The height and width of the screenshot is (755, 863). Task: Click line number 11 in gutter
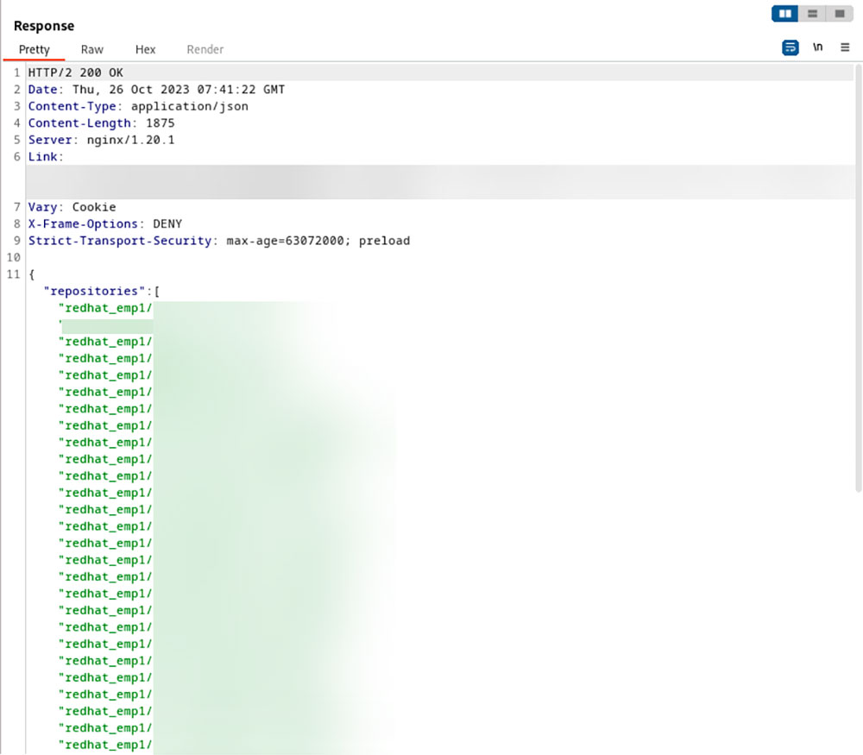[13, 274]
